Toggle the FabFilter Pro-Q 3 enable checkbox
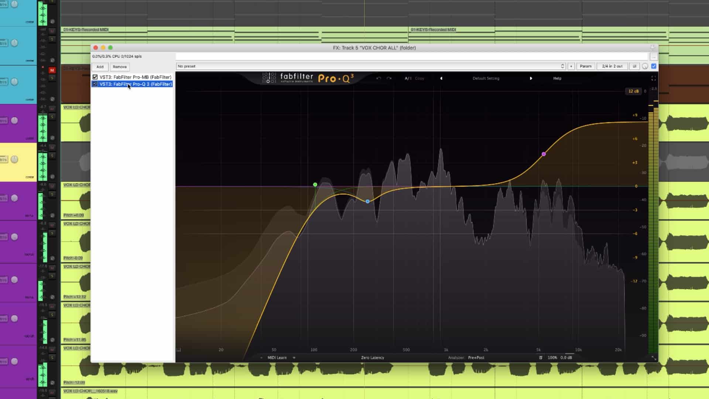The image size is (709, 399). click(95, 84)
